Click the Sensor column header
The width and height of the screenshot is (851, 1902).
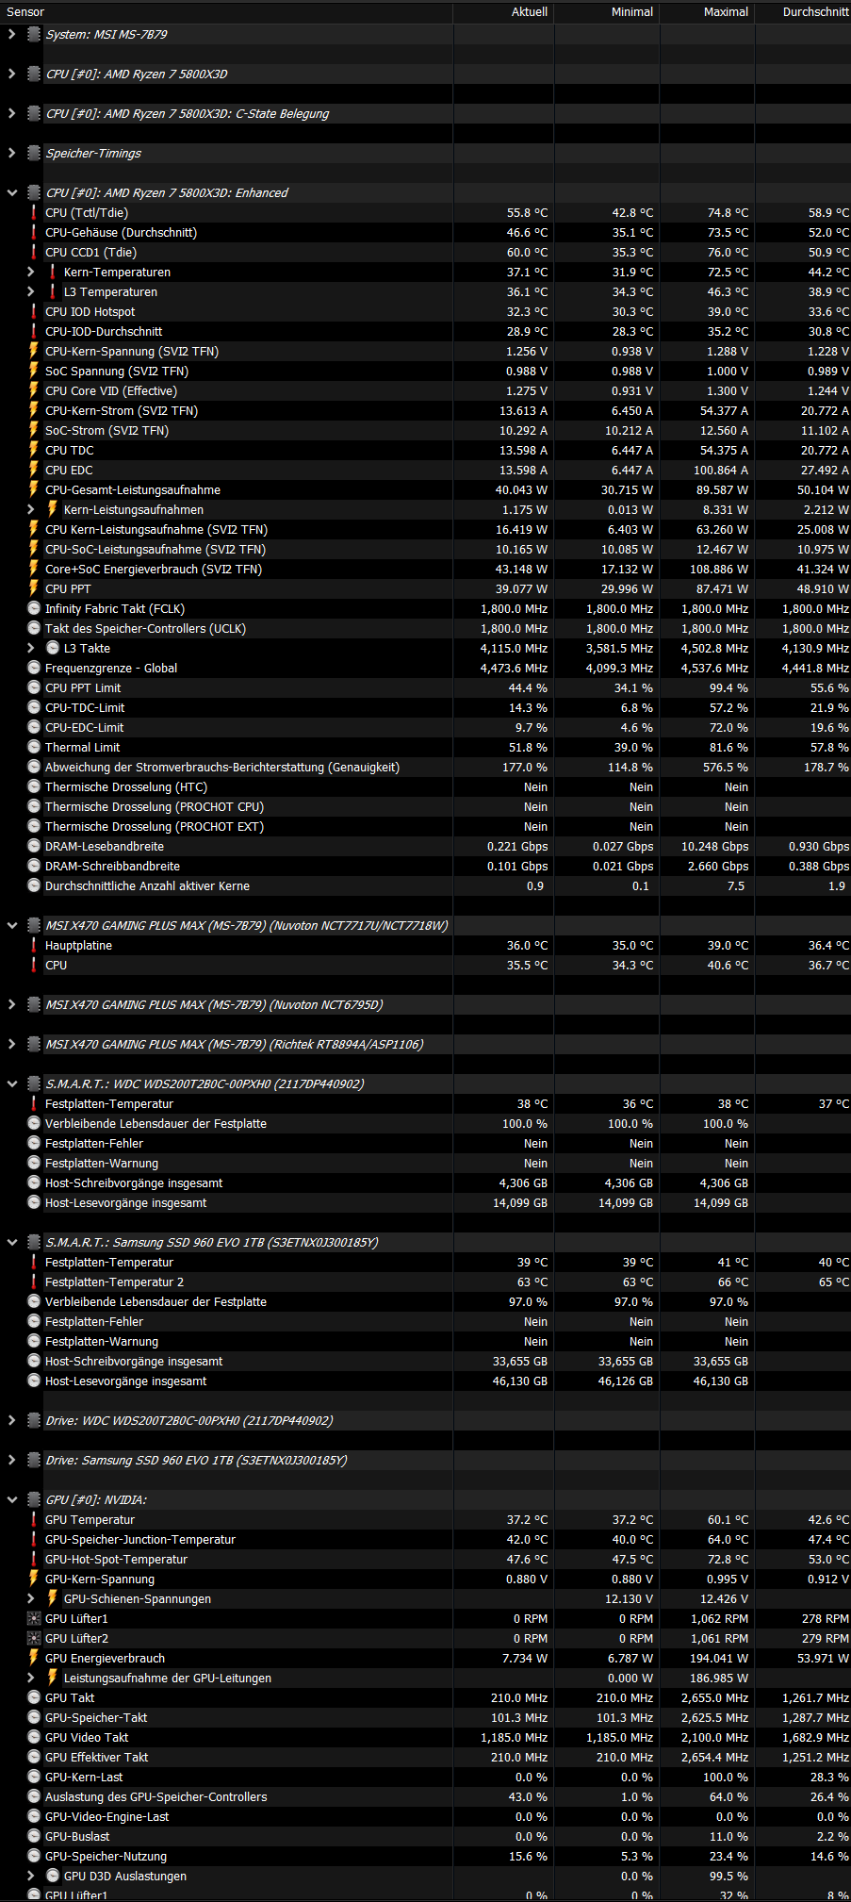tap(226, 12)
